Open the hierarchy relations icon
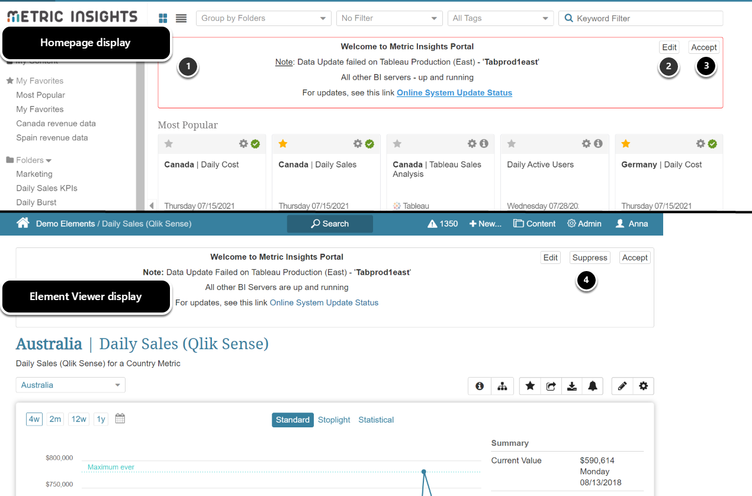This screenshot has height=496, width=752. coord(502,386)
